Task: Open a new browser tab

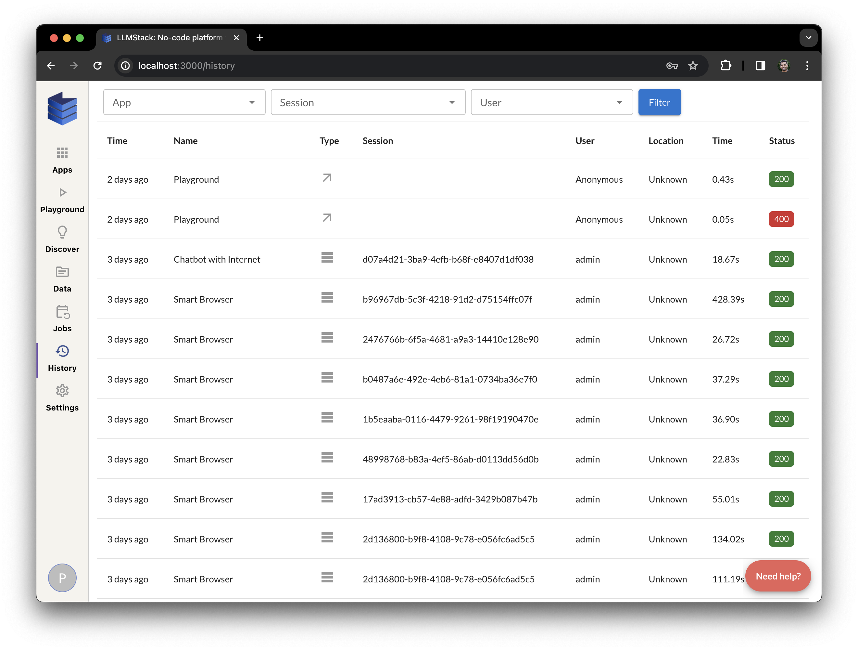Action: pos(260,38)
